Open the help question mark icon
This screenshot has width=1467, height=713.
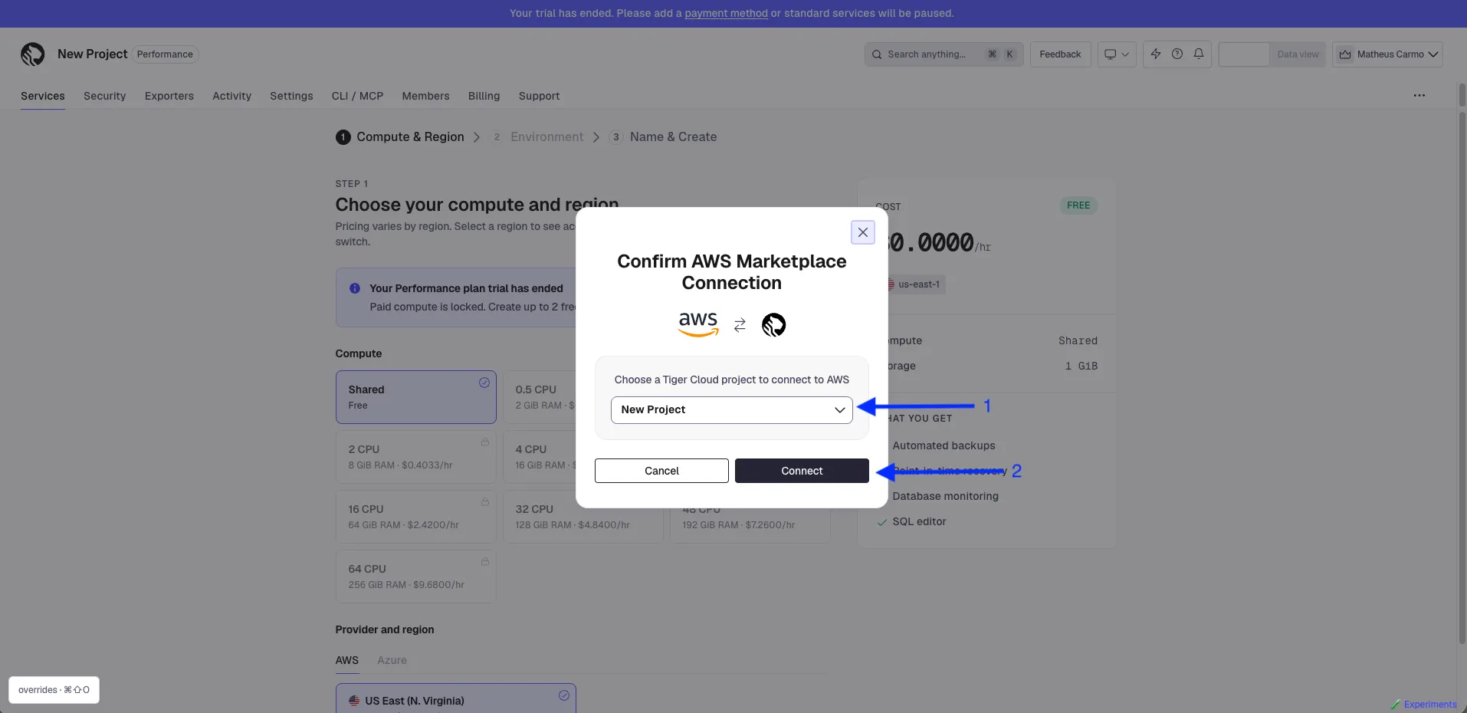1177,54
